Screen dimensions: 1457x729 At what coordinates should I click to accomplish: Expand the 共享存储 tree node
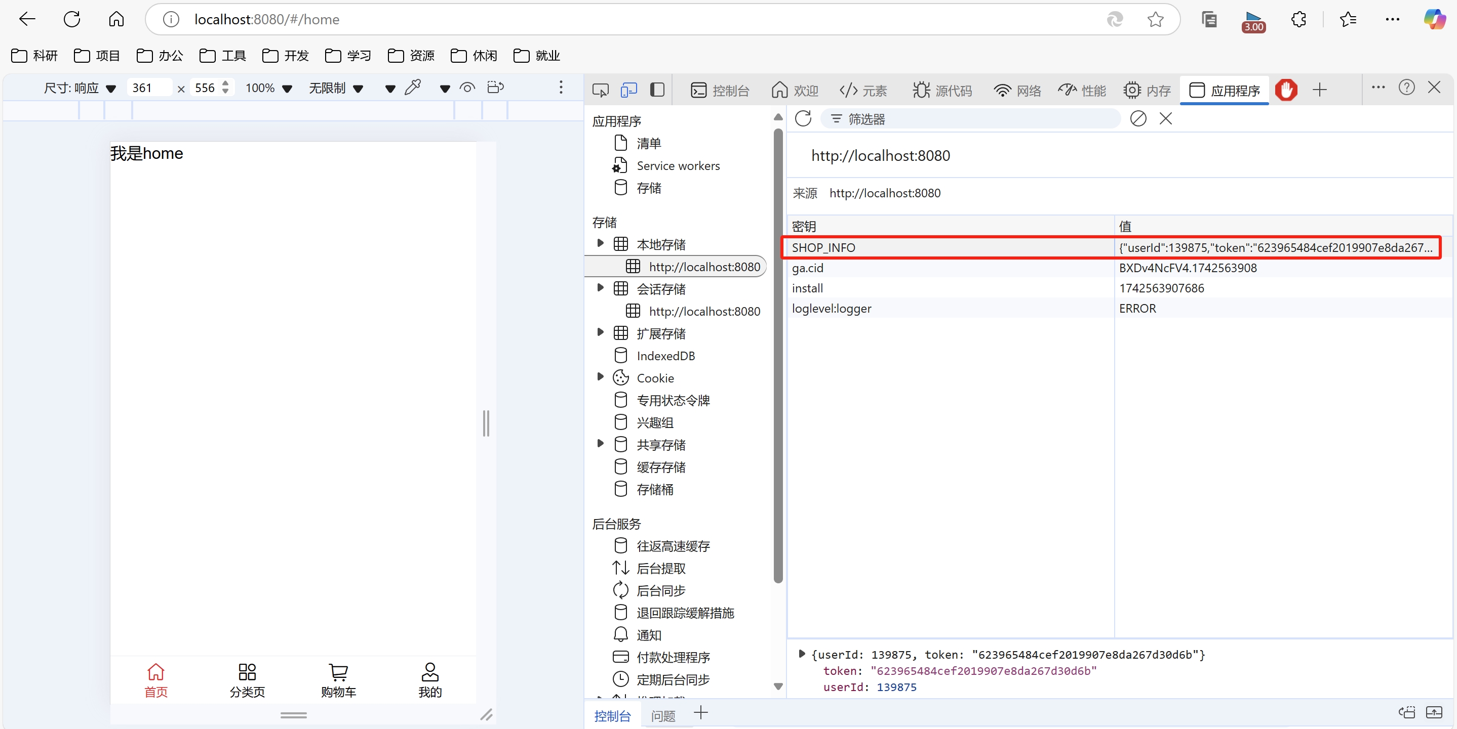tap(600, 444)
